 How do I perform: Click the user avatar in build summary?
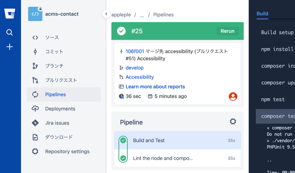(x=233, y=97)
